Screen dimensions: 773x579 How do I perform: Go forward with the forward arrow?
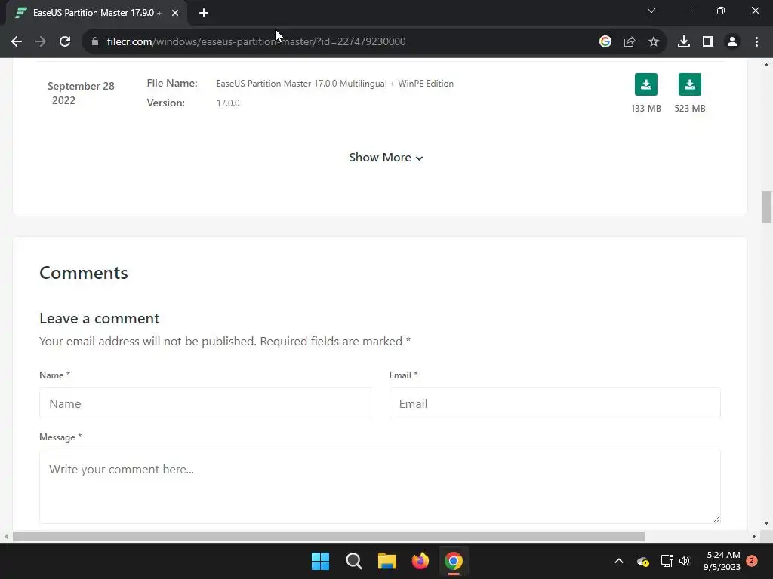click(41, 42)
